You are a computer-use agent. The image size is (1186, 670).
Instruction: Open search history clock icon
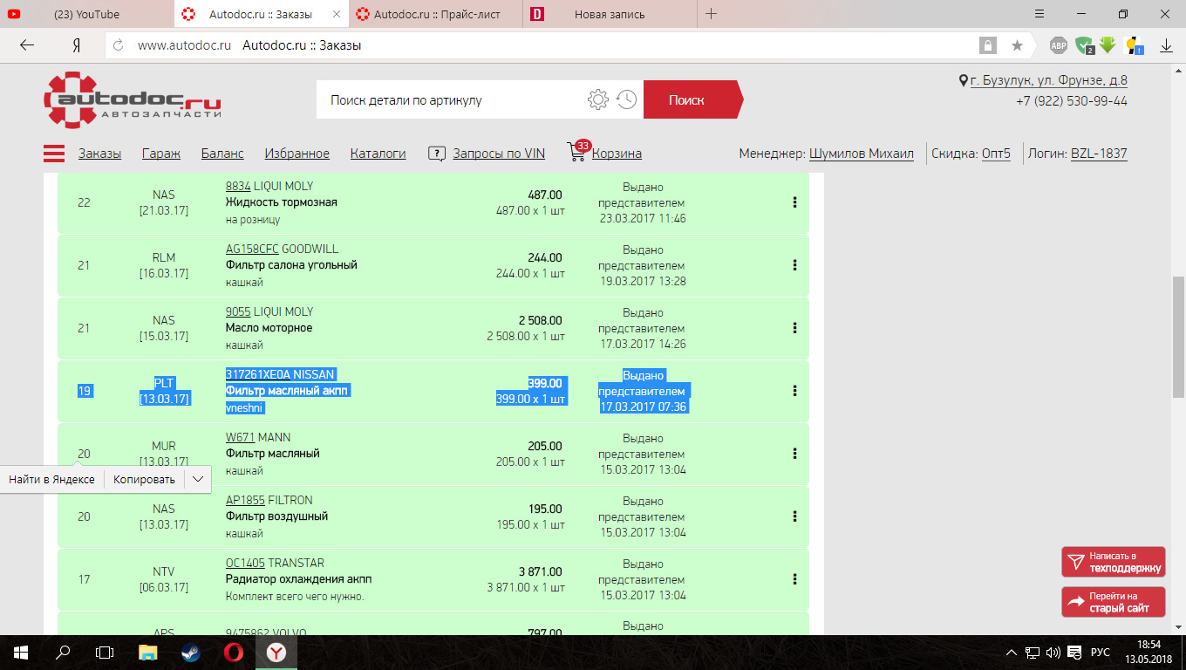click(x=626, y=99)
